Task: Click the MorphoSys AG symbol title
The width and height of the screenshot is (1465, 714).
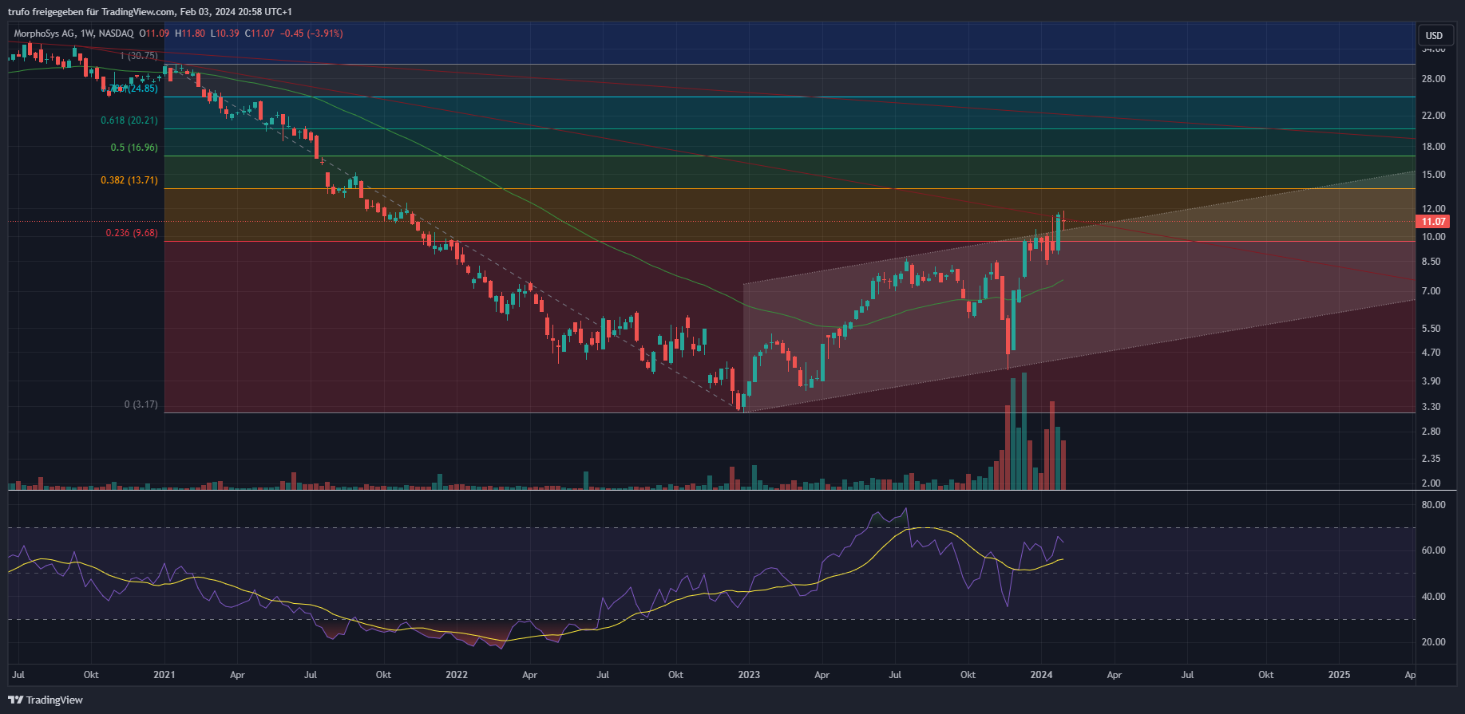Action: (46, 34)
